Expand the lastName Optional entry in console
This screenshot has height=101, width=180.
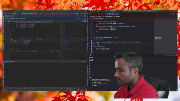coord(91,84)
